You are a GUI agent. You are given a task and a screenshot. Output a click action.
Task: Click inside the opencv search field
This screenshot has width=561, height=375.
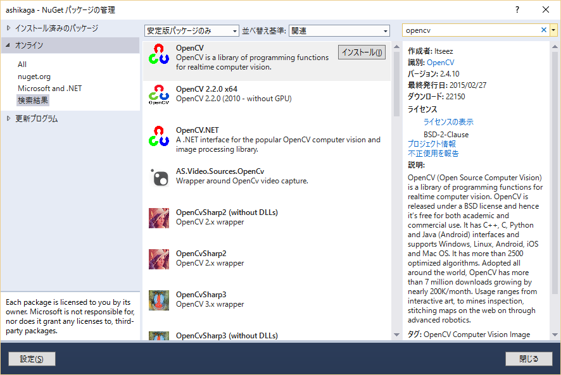pyautogui.click(x=470, y=30)
